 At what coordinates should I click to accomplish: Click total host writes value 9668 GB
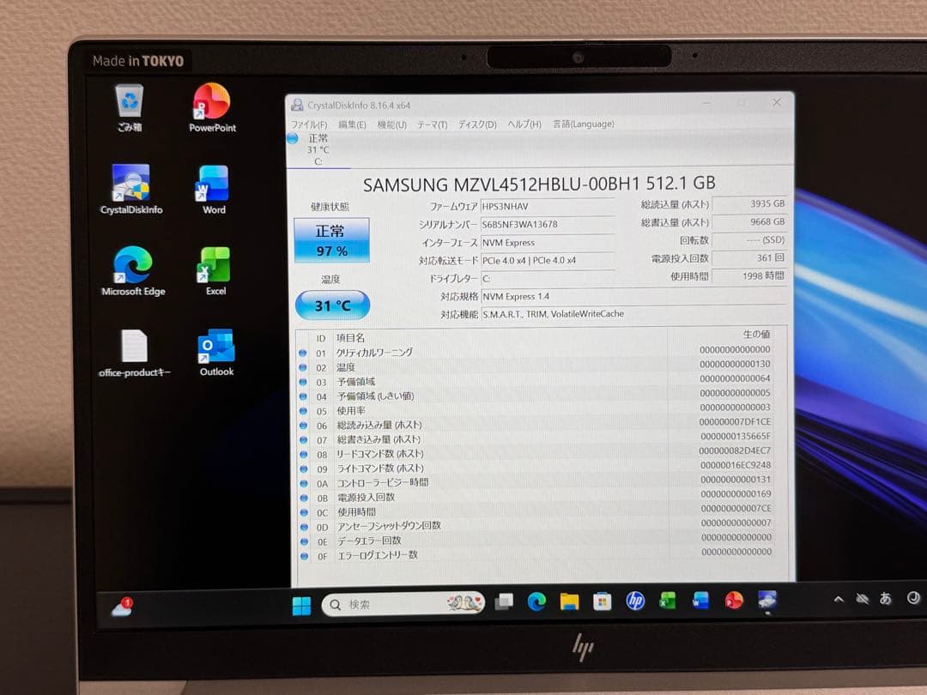coord(749,222)
